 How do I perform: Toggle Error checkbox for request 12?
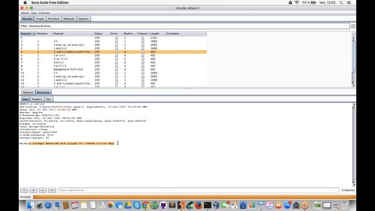coord(117,80)
